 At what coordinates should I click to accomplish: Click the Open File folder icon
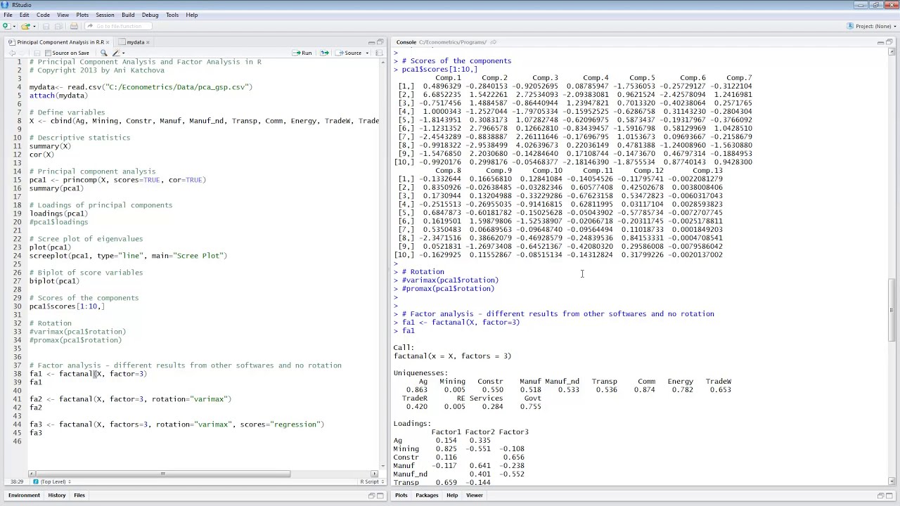[x=25, y=26]
